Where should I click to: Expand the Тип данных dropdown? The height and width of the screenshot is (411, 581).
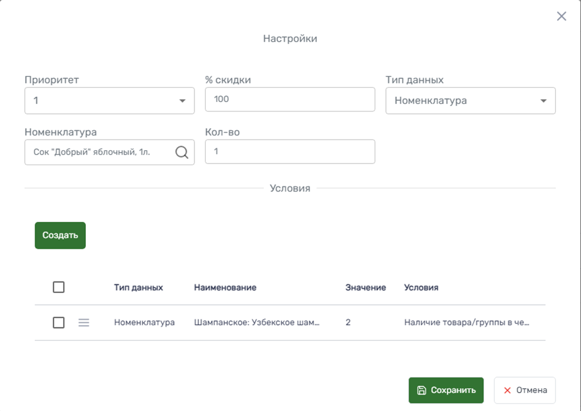(x=470, y=101)
